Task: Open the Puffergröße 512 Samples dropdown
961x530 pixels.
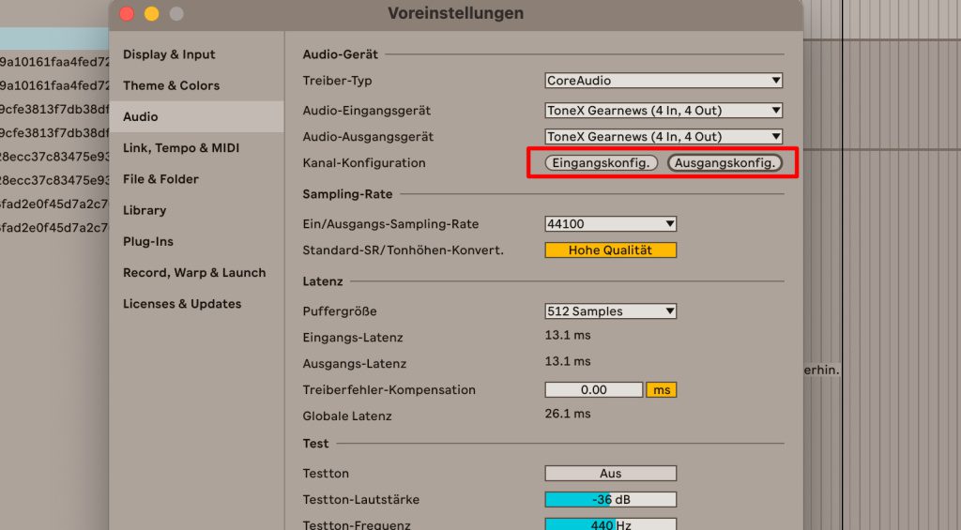Action: coord(610,311)
